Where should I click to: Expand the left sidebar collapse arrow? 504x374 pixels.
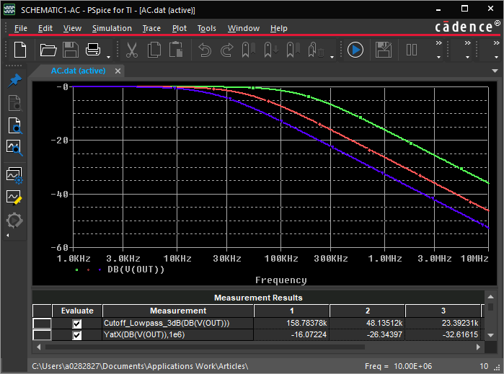tap(8, 236)
